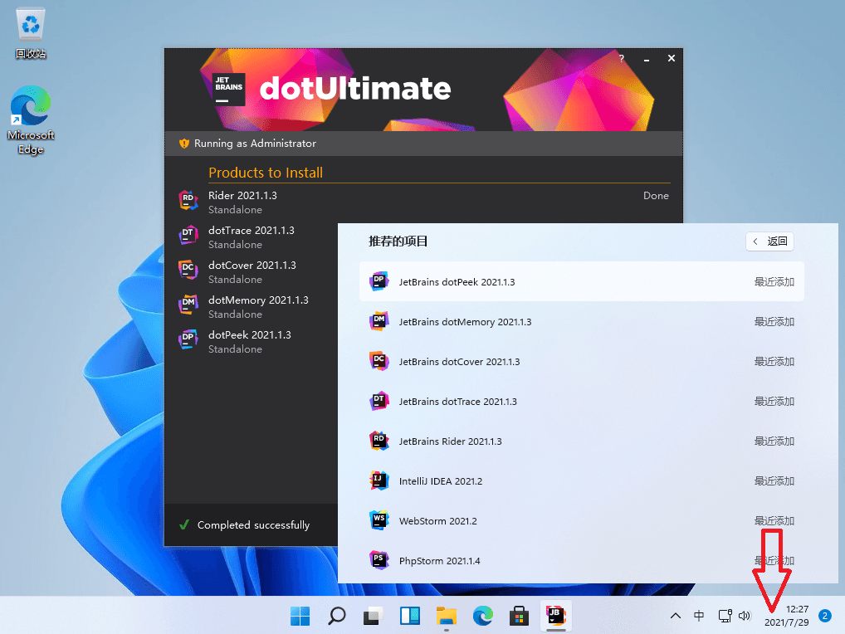
Task: Click the WebStorm icon in recommended list
Action: [x=379, y=521]
